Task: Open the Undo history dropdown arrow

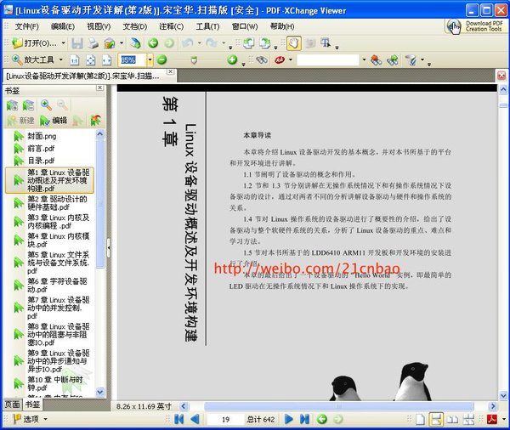Action: [x=200, y=43]
